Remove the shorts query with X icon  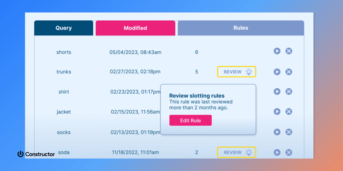[289, 51]
